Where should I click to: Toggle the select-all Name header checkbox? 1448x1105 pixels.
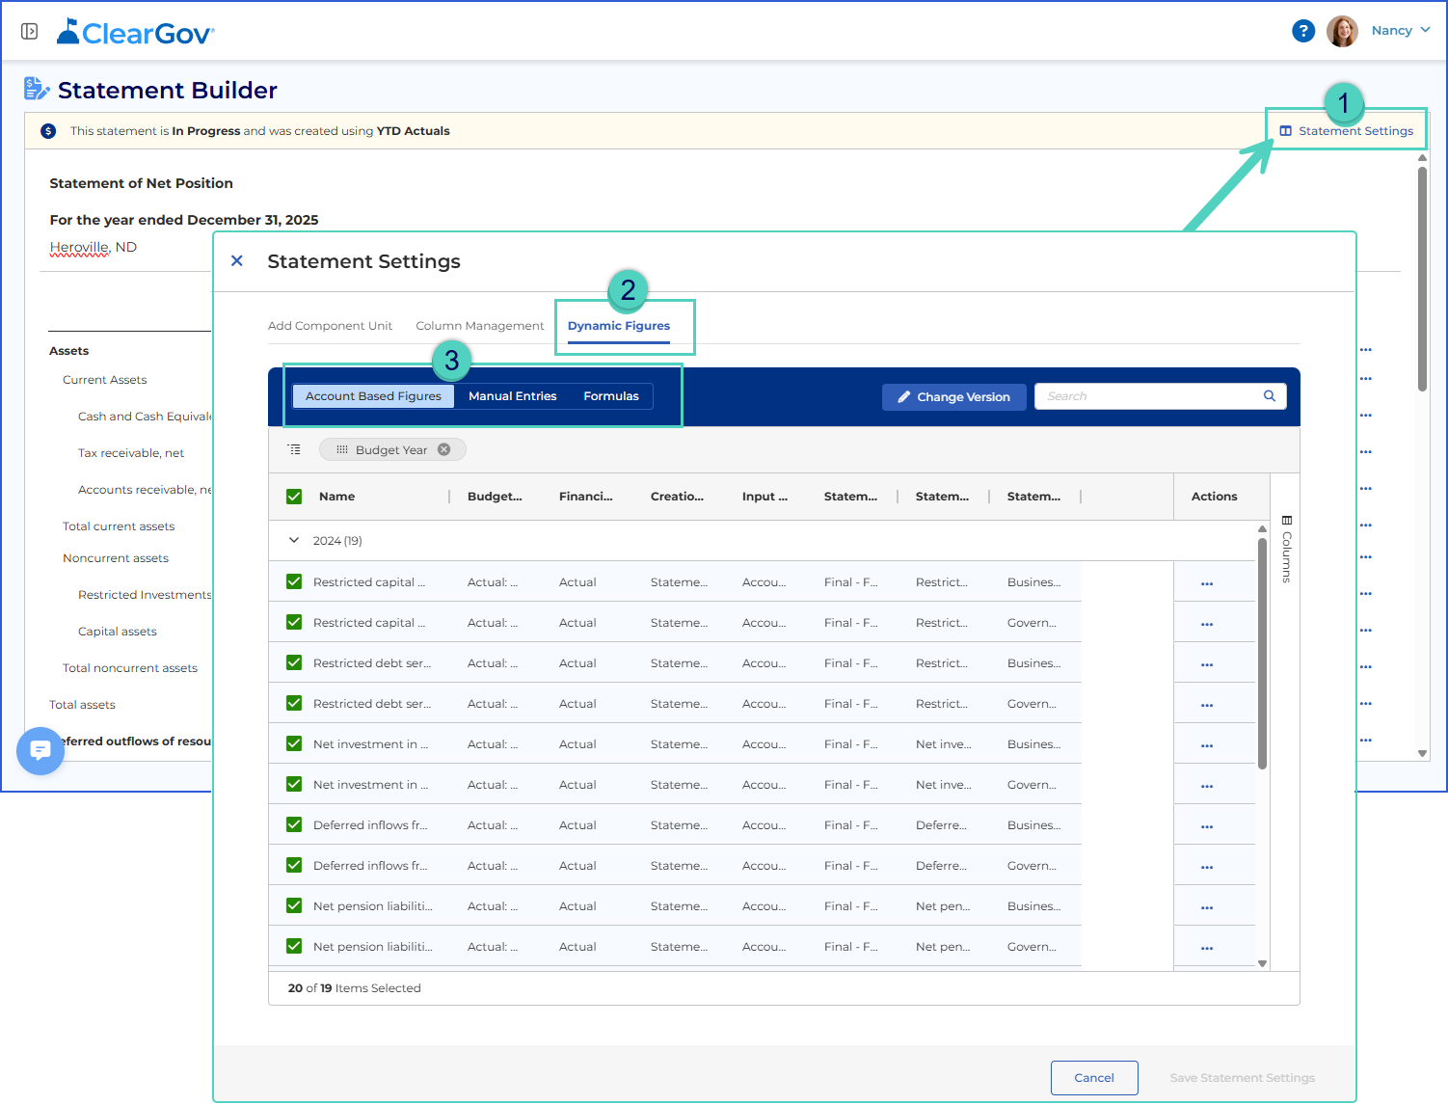point(294,497)
